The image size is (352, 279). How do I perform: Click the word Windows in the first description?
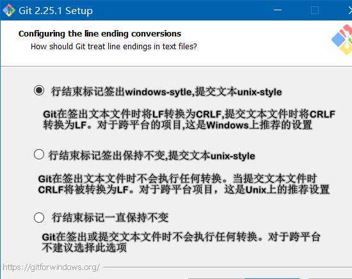pos(228,125)
